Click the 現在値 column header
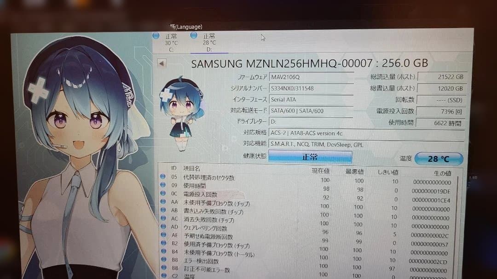The width and height of the screenshot is (497, 279). click(320, 171)
